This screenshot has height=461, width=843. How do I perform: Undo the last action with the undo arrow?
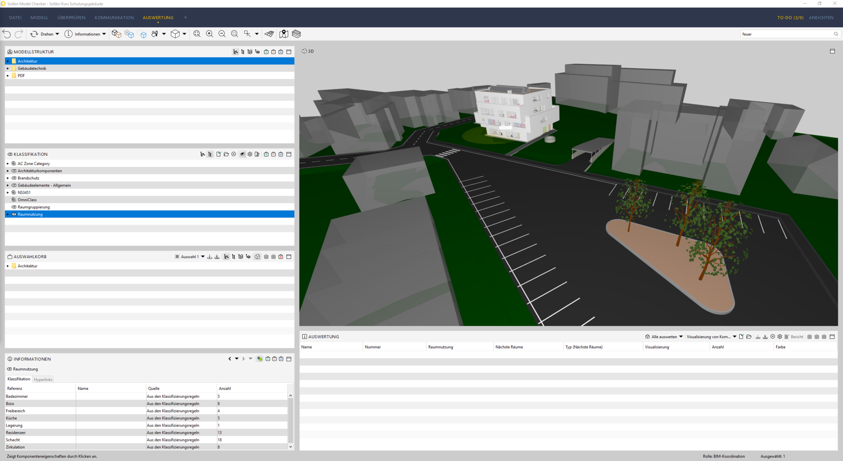[6, 34]
